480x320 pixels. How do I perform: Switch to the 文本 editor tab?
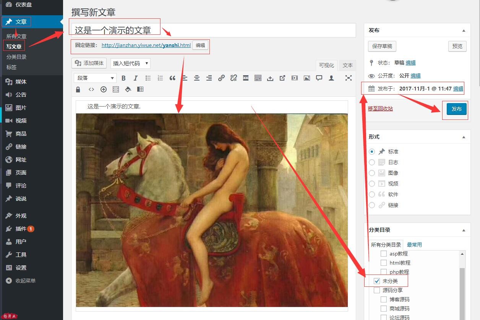(348, 65)
